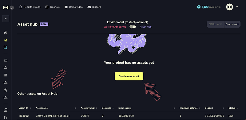Select the Westend Asset Hub label

[115, 27]
